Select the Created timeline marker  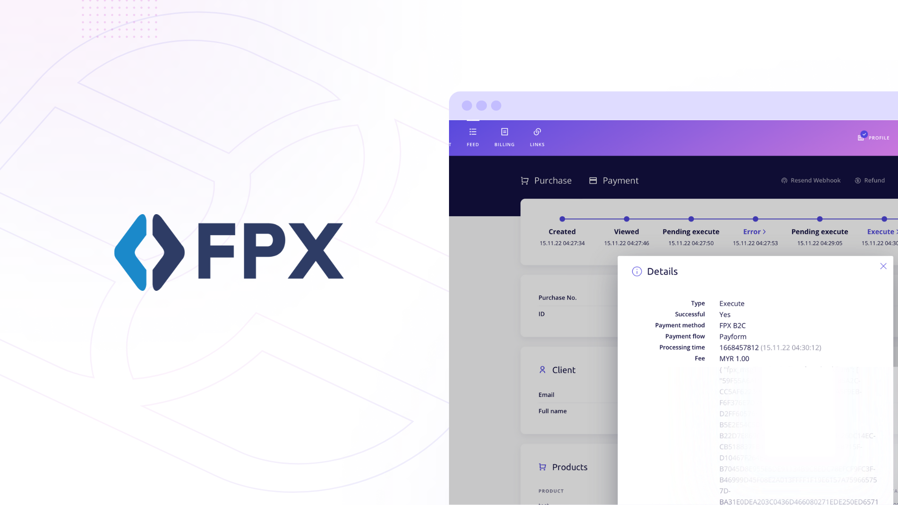click(x=561, y=219)
